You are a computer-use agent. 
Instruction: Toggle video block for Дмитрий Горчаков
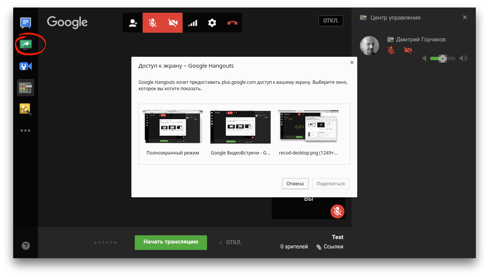(408, 50)
